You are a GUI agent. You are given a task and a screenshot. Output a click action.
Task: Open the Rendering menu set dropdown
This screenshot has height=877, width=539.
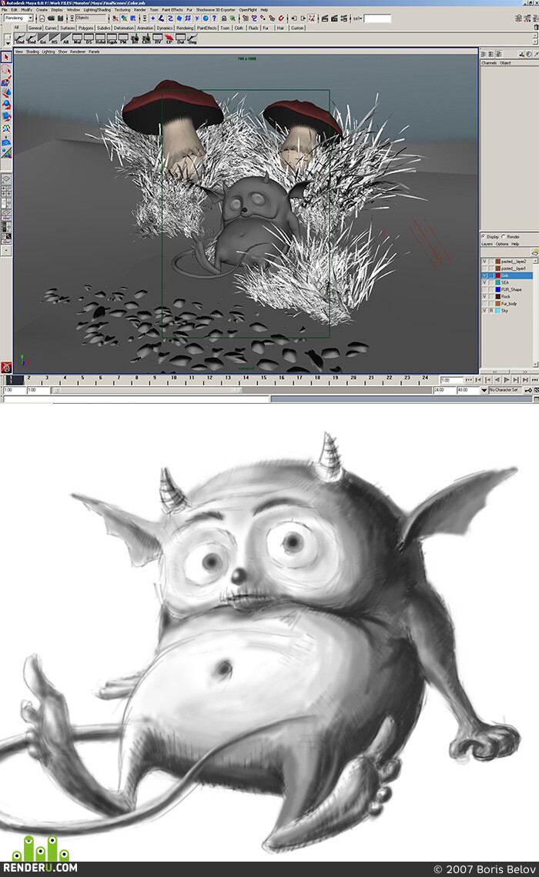pyautogui.click(x=18, y=18)
